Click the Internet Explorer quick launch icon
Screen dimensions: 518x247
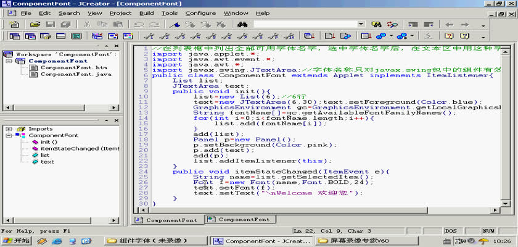57,241
